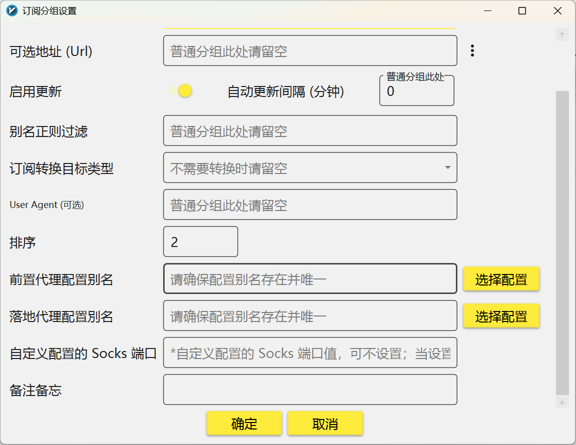Focus the 自定义配置的 Socks 端口 field
The image size is (576, 445).
click(310, 352)
